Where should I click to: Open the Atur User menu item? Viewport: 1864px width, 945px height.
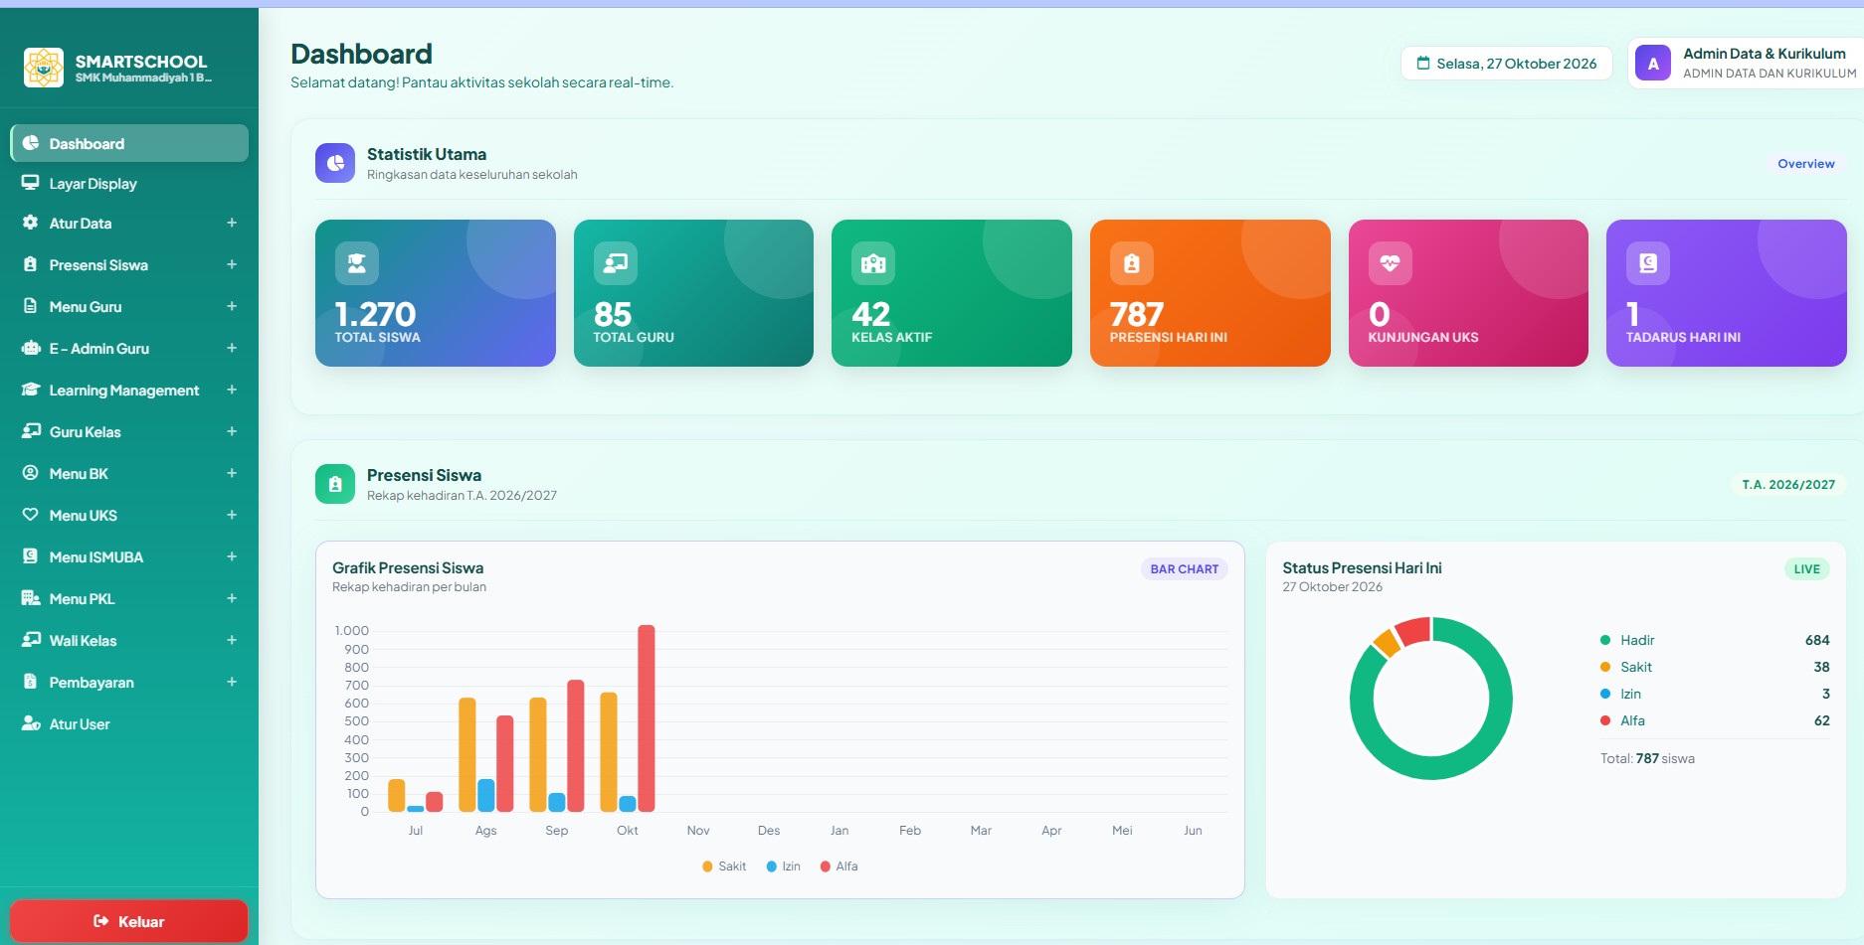[x=129, y=723]
